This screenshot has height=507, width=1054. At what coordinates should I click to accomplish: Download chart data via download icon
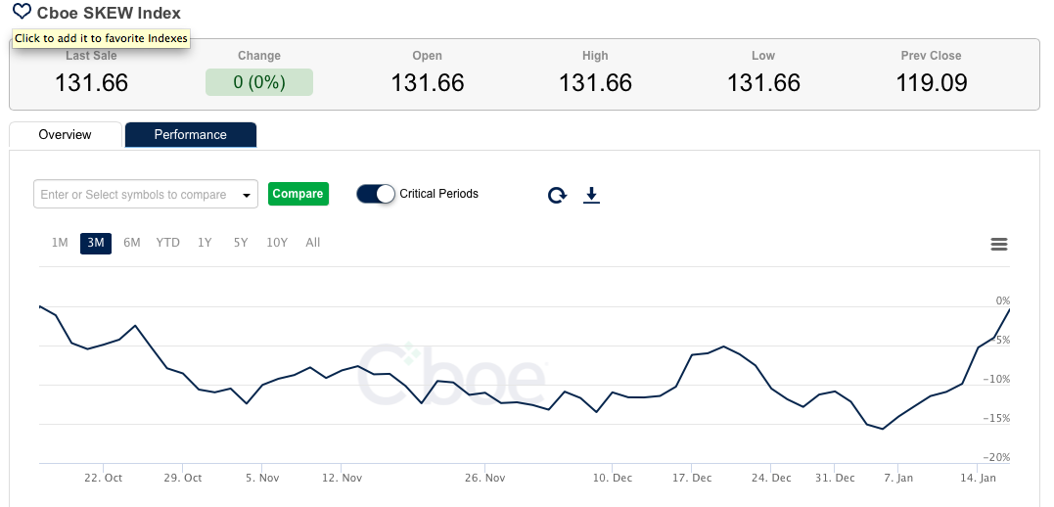tap(591, 195)
